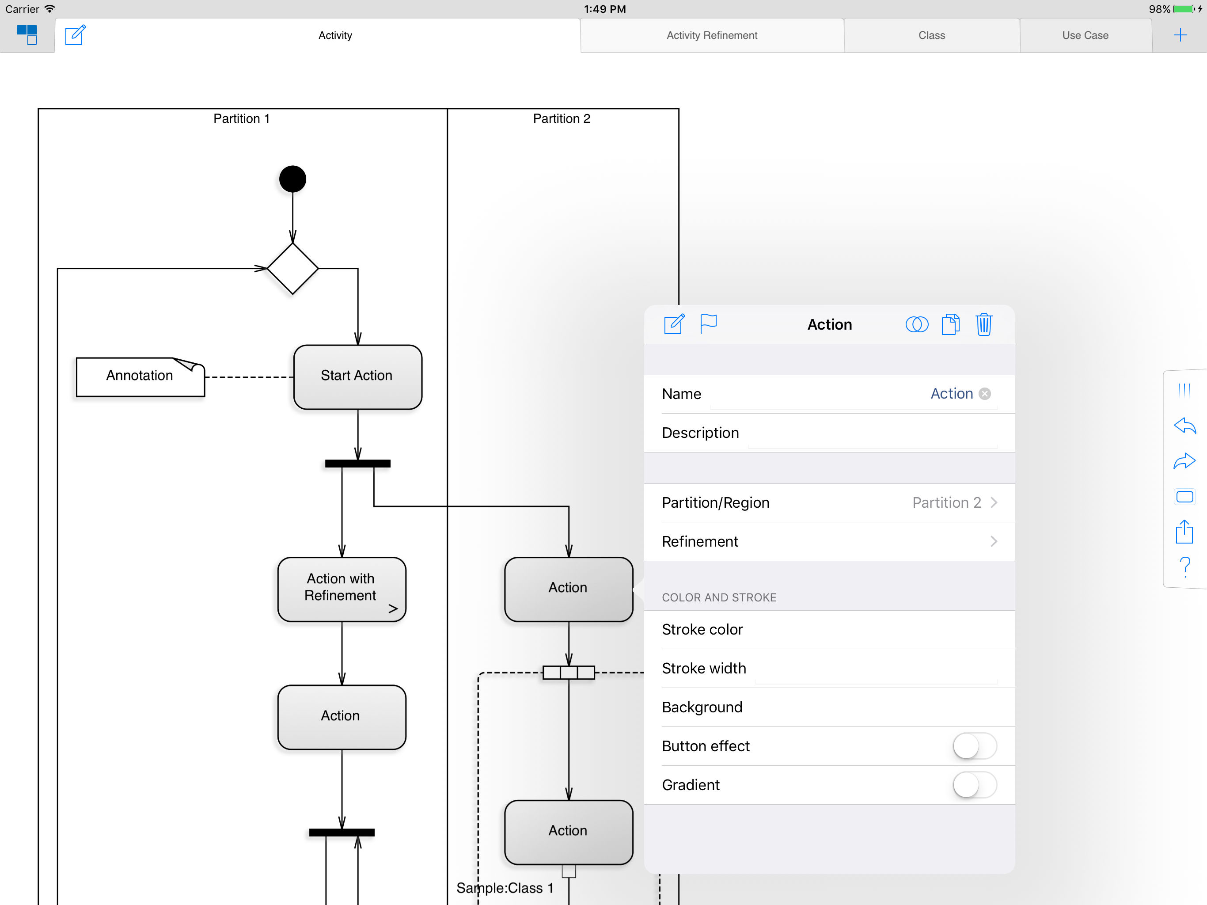Redo the last change
This screenshot has height=905, width=1207.
click(x=1184, y=461)
